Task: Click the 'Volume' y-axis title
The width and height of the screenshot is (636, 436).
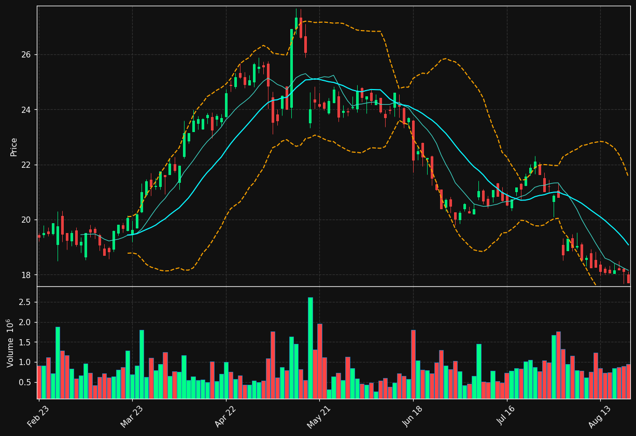Action: (x=11, y=343)
